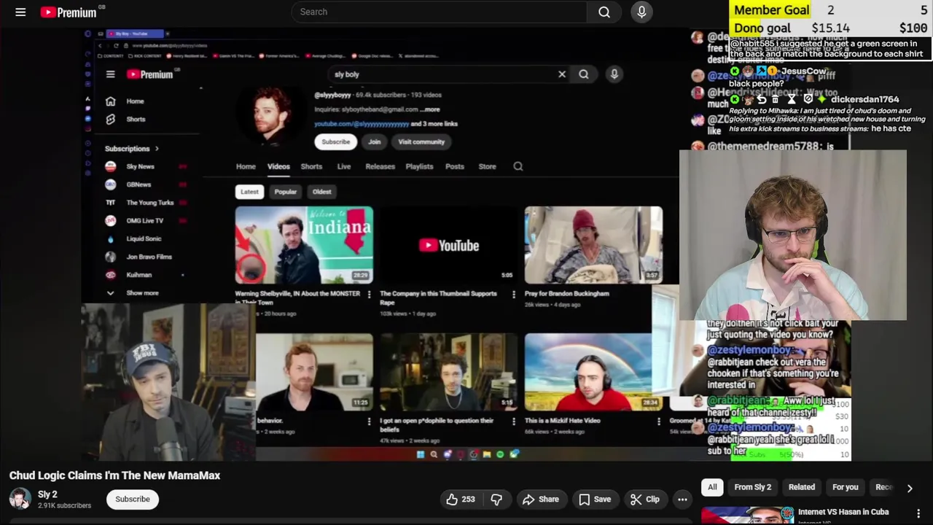Focus the top YouTube search field
The height and width of the screenshot is (525, 933).
[440, 12]
